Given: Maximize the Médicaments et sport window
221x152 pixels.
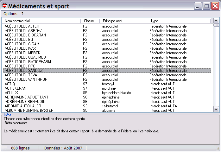Looking at the screenshot, I should click(206, 6).
